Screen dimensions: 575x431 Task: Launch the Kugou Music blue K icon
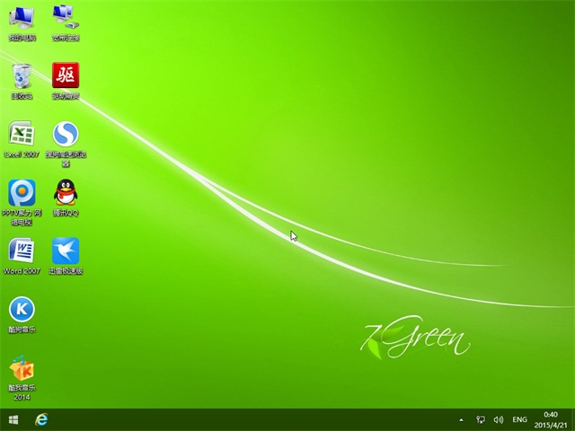click(22, 310)
